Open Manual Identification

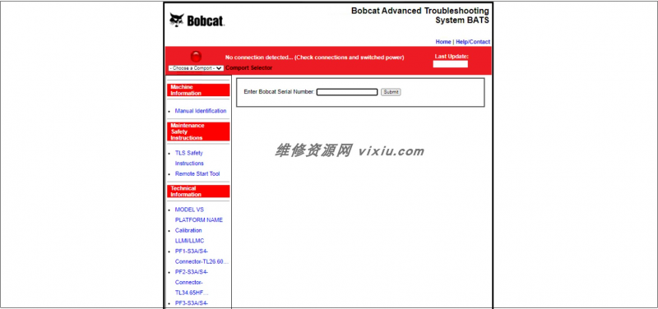(x=201, y=111)
